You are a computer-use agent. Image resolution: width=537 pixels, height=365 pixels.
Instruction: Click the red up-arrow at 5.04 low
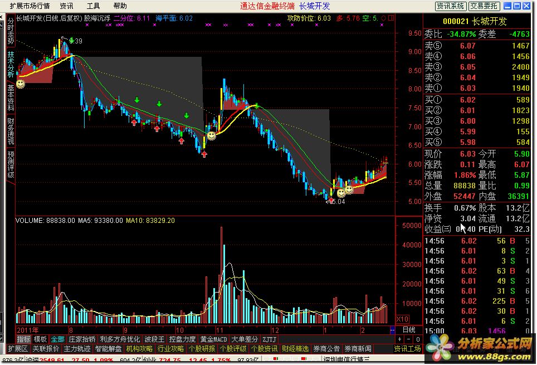[331, 199]
